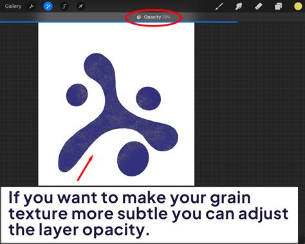Open the yellow active color picker
This screenshot has width=305, height=244.
pos(298,6)
